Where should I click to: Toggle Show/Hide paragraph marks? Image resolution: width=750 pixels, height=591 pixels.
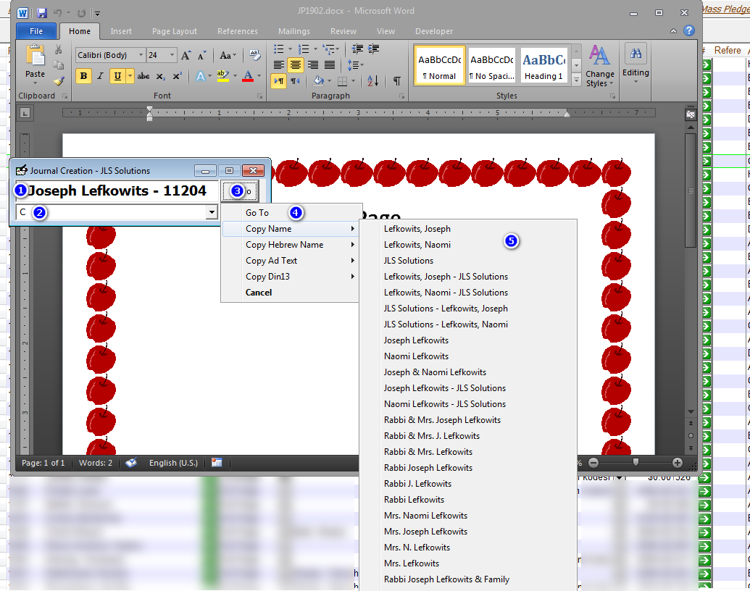coord(397,81)
